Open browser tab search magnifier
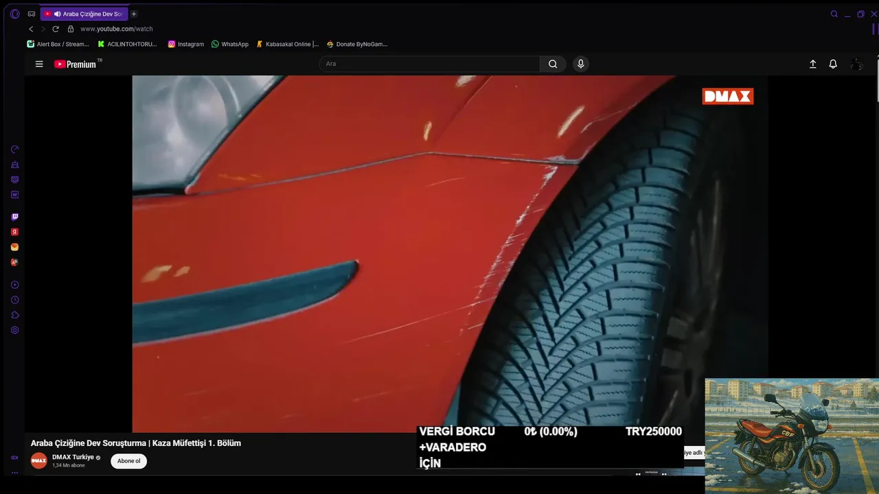The image size is (879, 494). (834, 14)
